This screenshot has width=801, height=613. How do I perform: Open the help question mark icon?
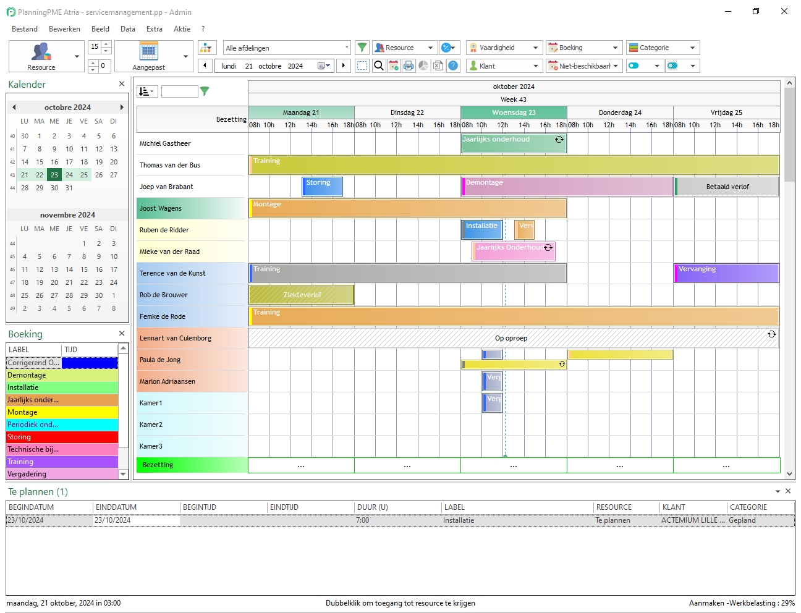pos(453,66)
